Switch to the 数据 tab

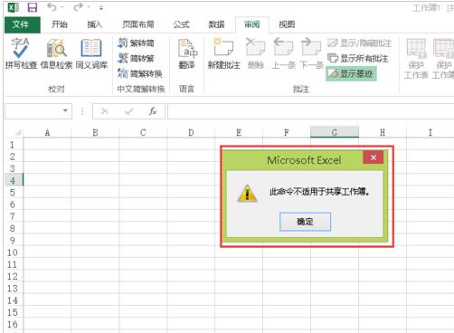click(216, 24)
